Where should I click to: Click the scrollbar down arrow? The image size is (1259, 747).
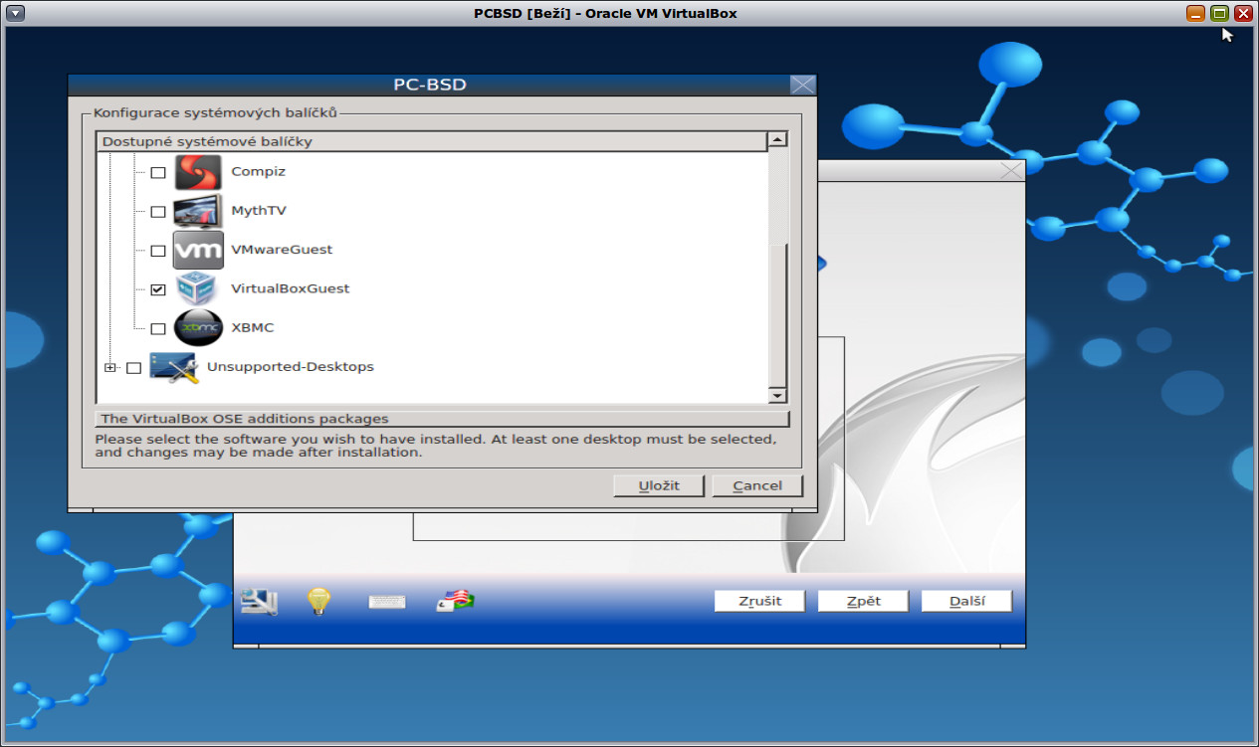[777, 396]
